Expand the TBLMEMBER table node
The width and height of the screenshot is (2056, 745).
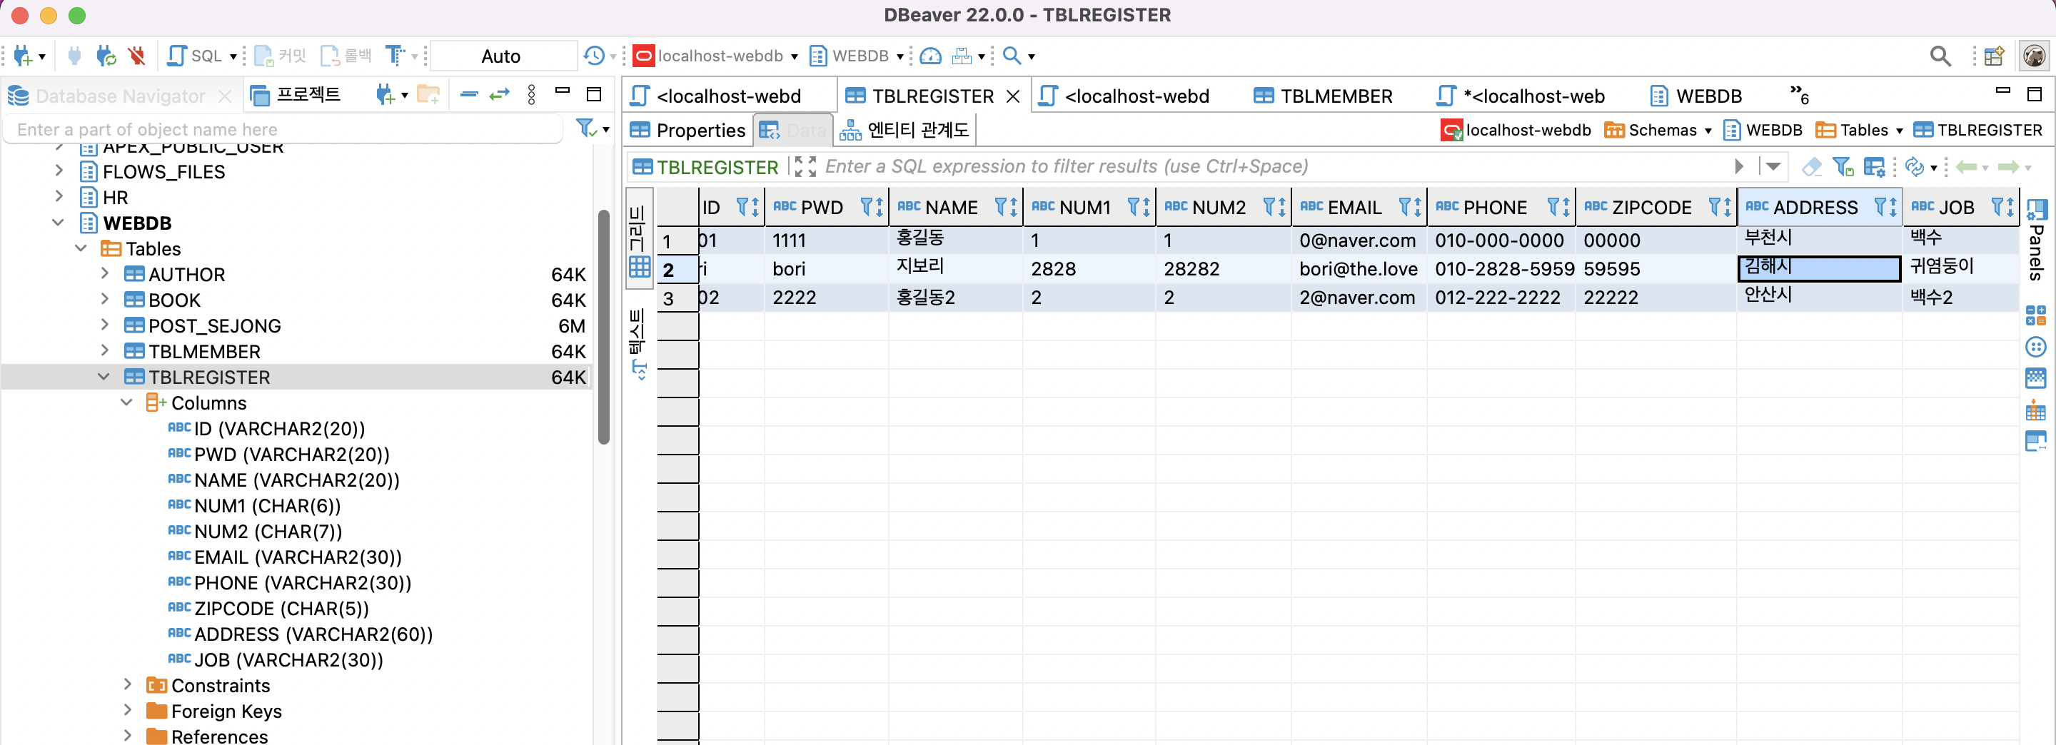tap(104, 350)
